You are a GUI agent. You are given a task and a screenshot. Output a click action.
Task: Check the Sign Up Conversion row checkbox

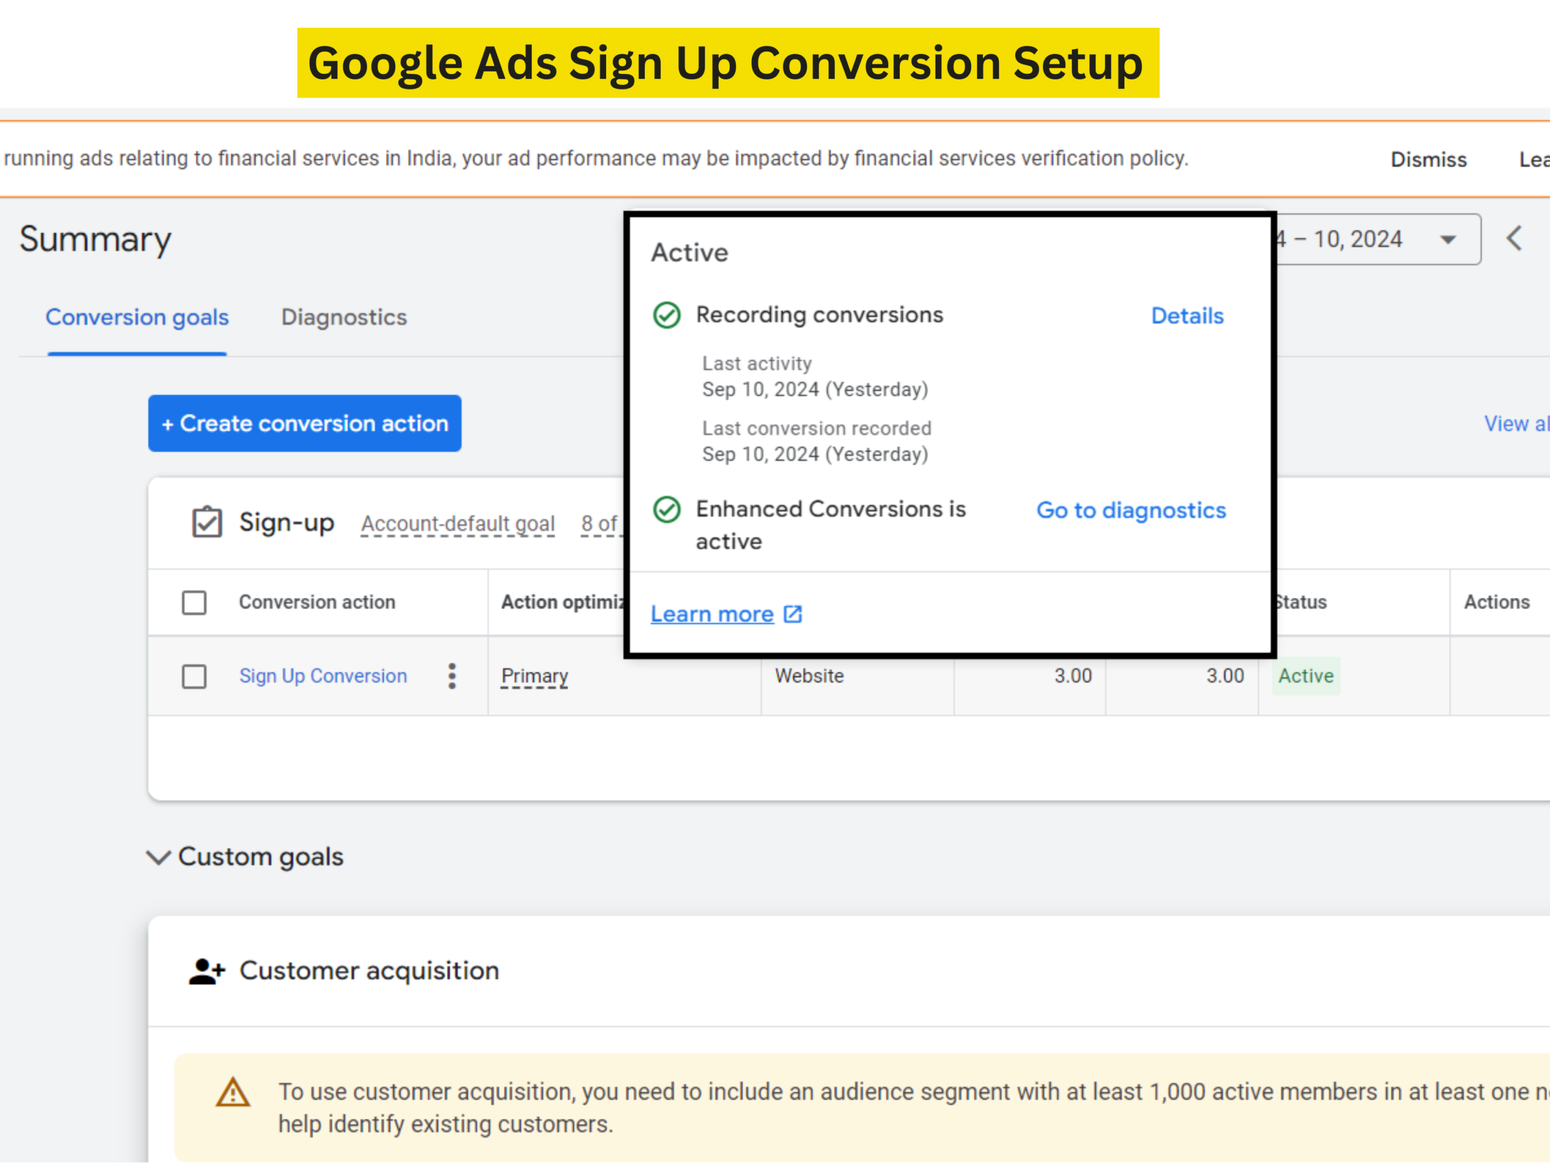[x=194, y=677]
